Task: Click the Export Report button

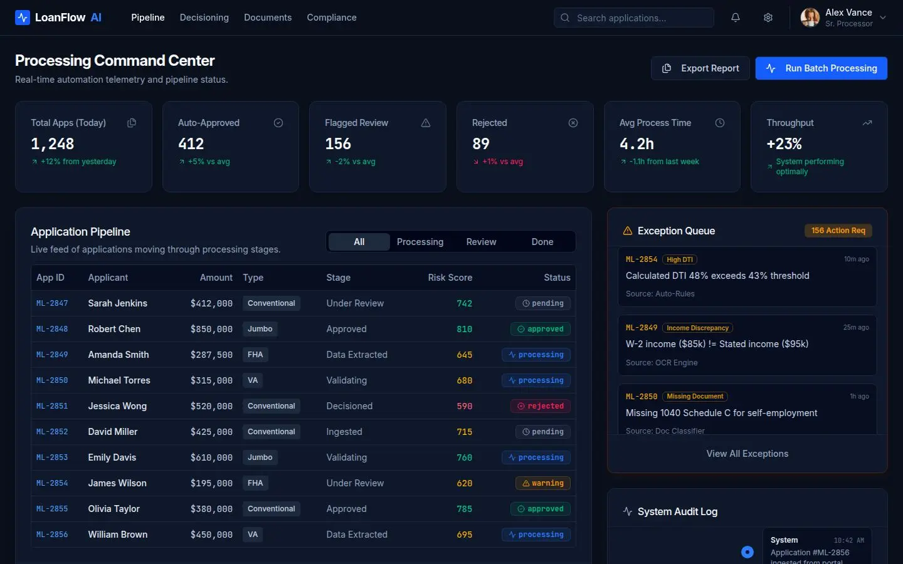Action: pos(700,68)
